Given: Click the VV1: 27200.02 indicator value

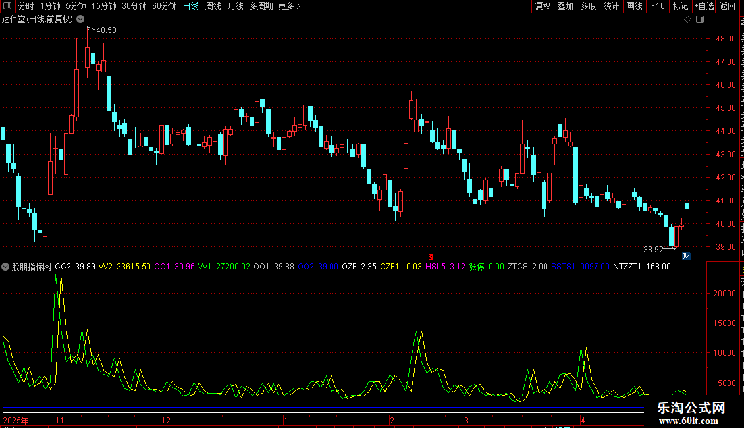Looking at the screenshot, I should (224, 267).
